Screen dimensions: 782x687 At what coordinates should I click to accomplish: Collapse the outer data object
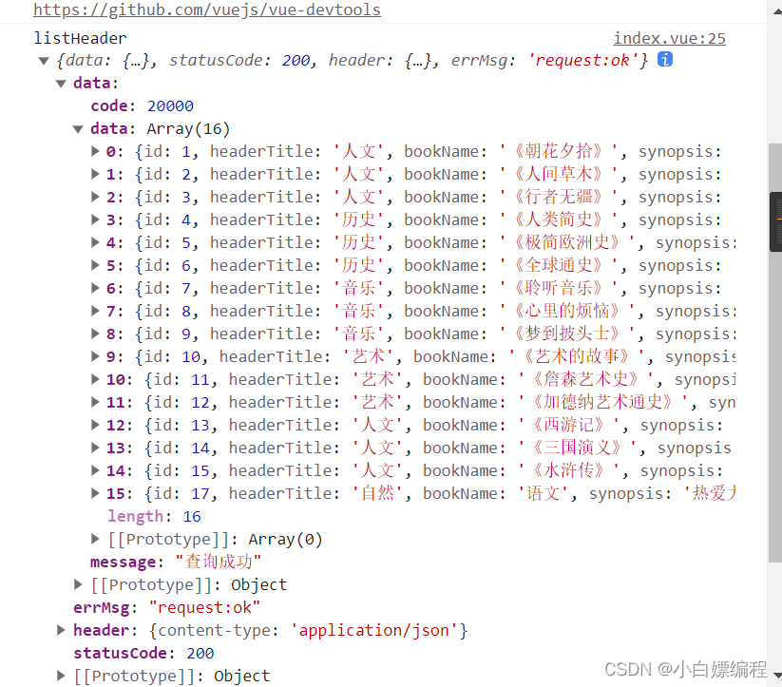pos(61,84)
